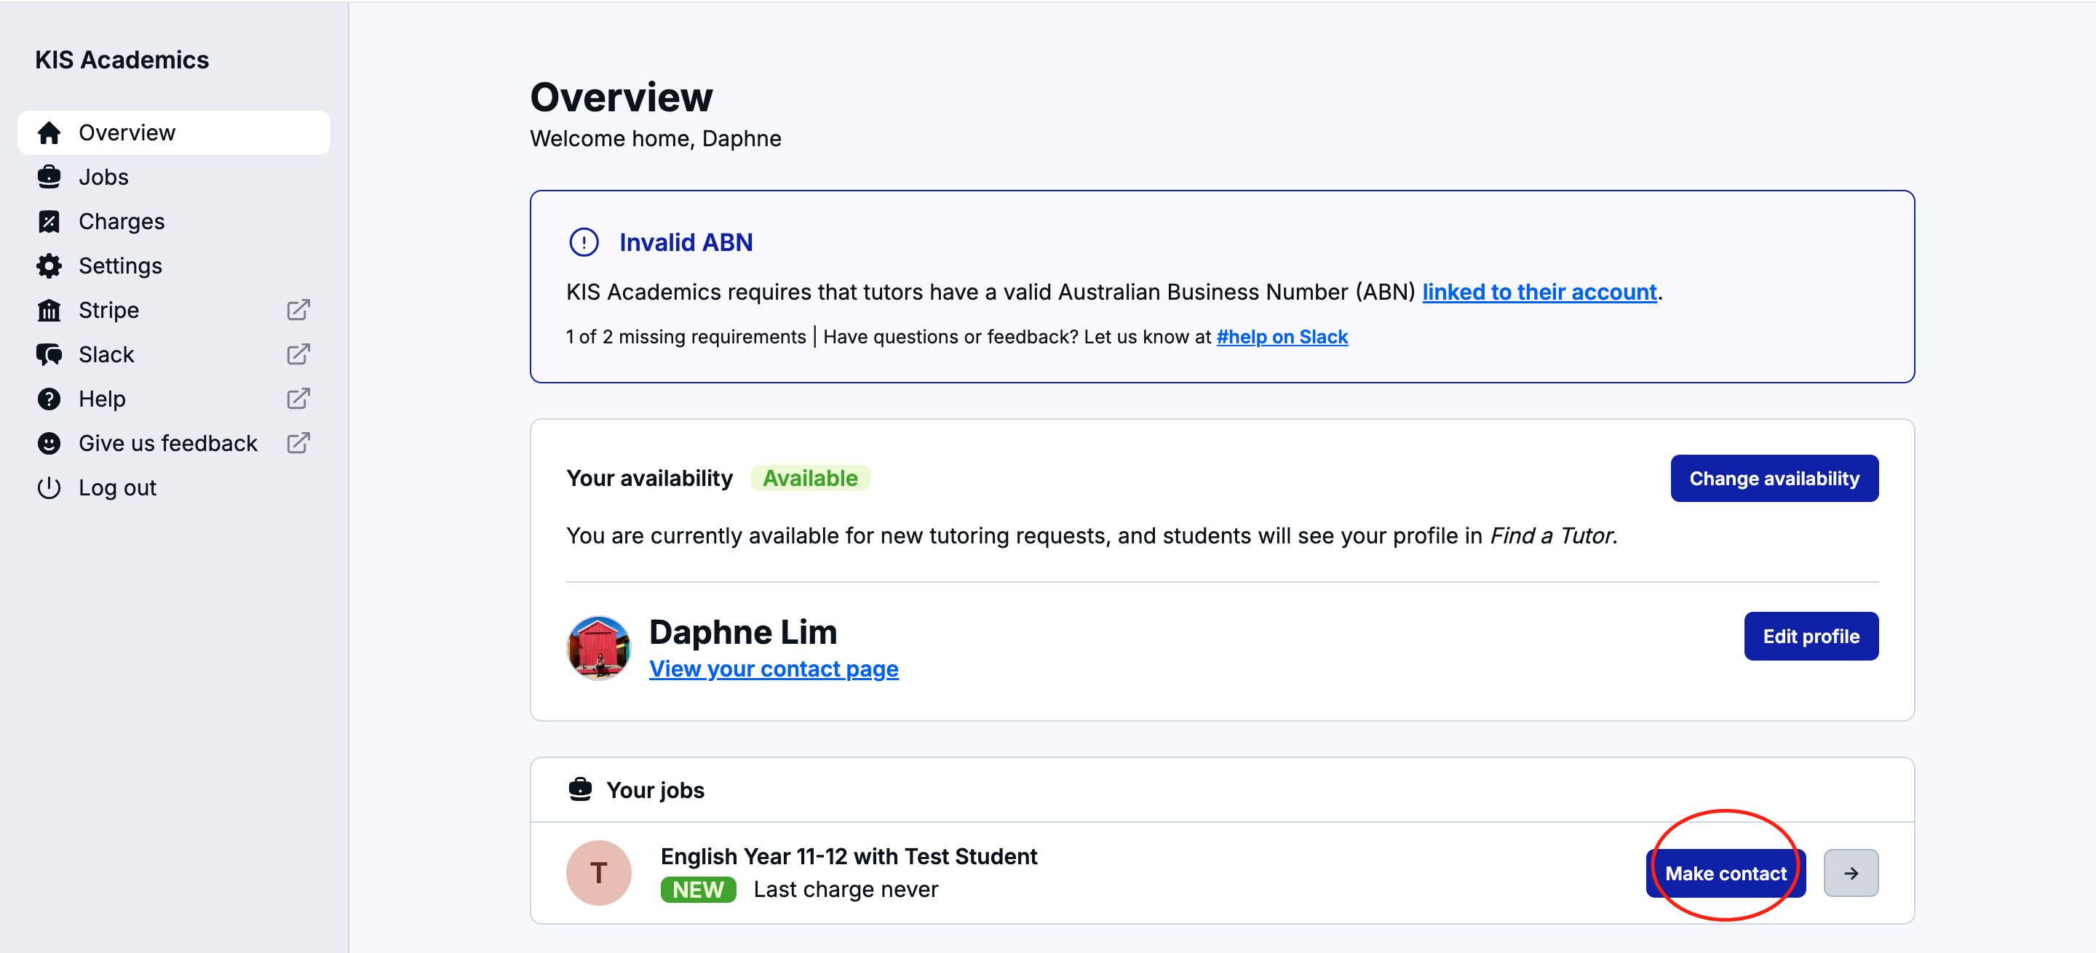Click the home icon beside Overview
The height and width of the screenshot is (953, 2096).
pos(49,132)
